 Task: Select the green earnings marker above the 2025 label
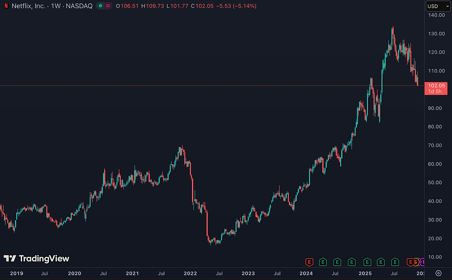pyautogui.click(x=367, y=262)
